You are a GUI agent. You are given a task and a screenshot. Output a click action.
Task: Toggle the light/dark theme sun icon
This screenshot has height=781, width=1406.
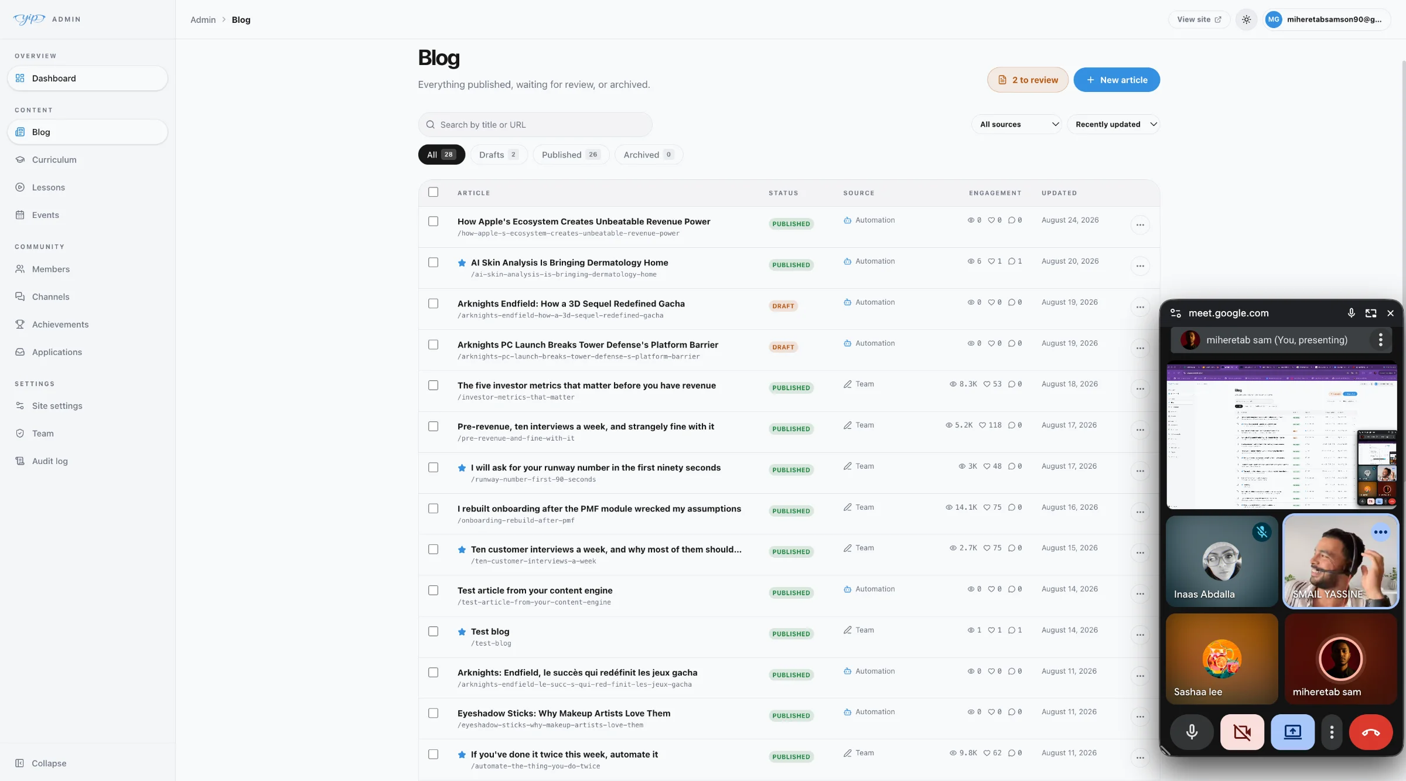1246,19
